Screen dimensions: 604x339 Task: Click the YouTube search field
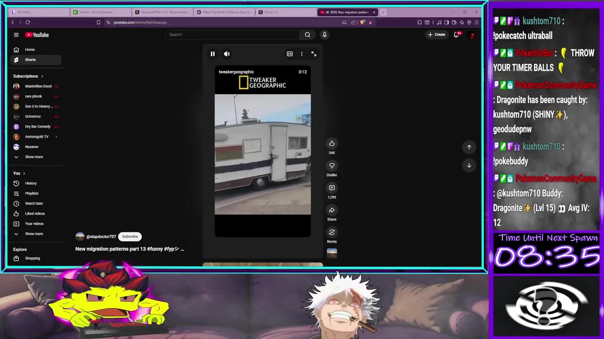233,34
